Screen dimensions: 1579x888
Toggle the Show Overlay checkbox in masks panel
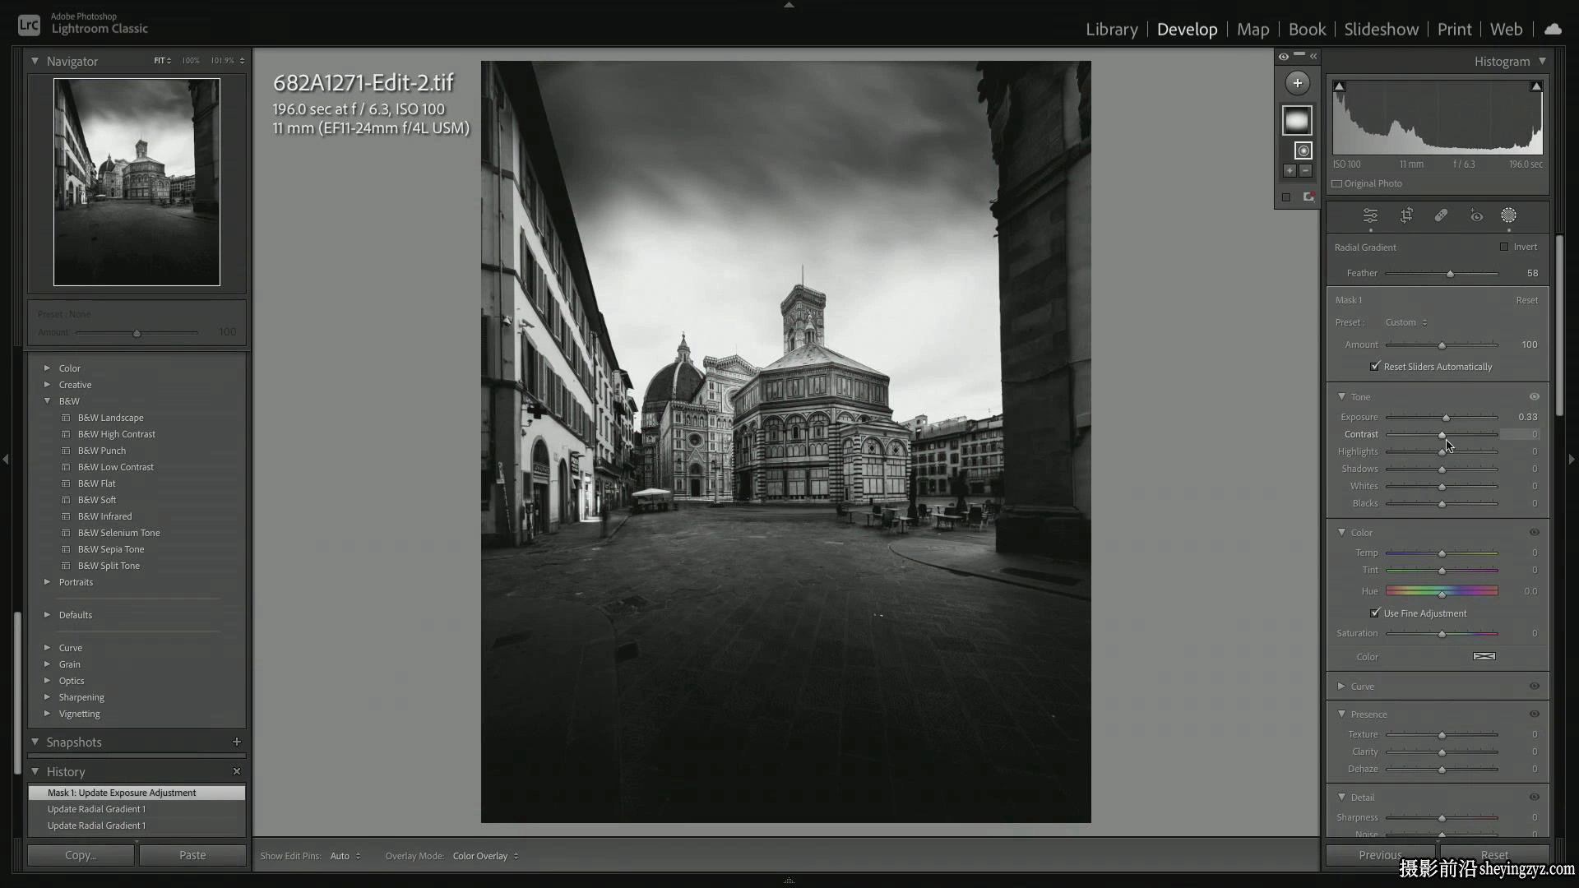coord(1286,197)
